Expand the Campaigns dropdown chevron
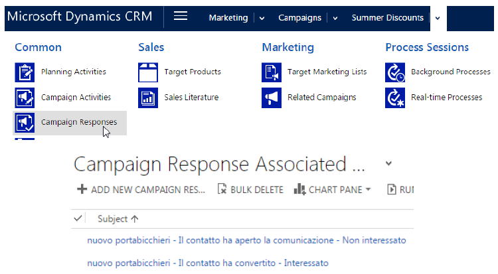Screen dimensions: 498x274 pyautogui.click(x=335, y=19)
